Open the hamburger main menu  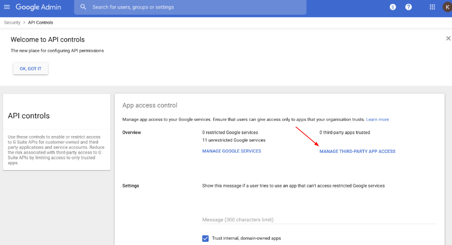[7, 7]
